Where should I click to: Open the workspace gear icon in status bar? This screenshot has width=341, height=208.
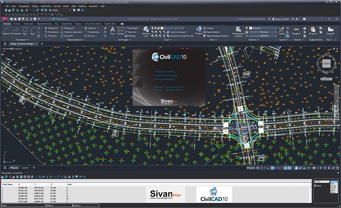314,168
